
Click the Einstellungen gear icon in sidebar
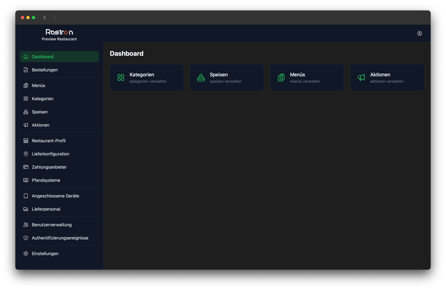click(x=26, y=253)
